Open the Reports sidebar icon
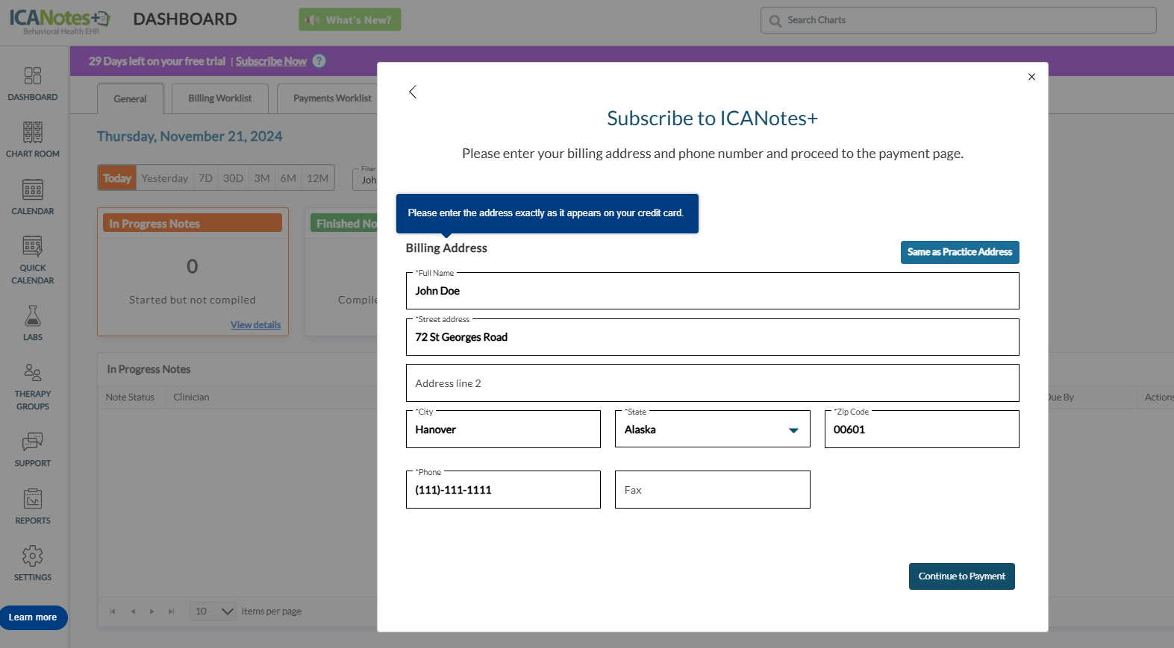The image size is (1174, 648). [33, 499]
